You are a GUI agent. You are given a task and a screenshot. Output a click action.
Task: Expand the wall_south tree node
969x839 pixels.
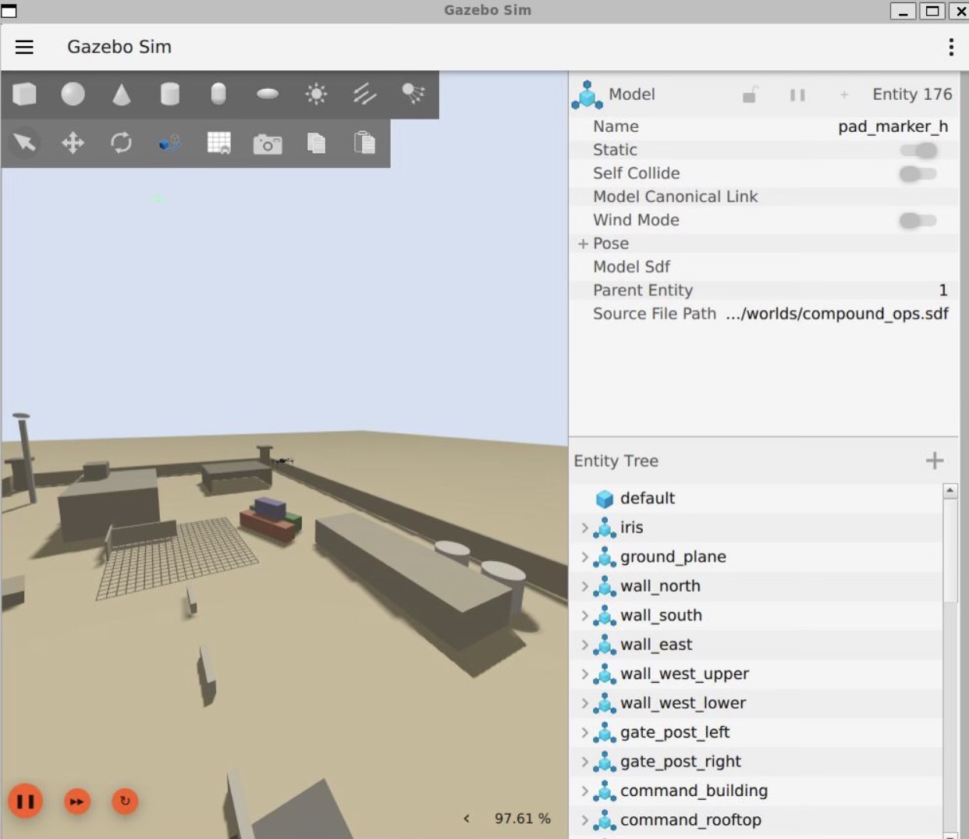coord(584,615)
